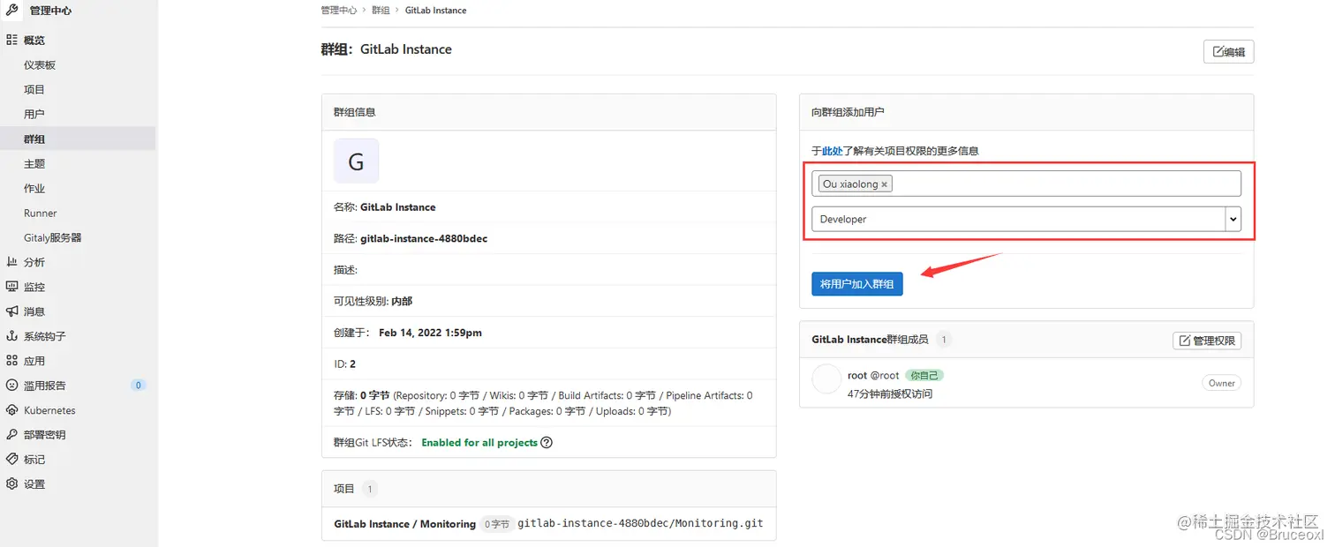The image size is (1335, 547).
Task: Click the 编辑 edit button
Action: [x=1228, y=52]
